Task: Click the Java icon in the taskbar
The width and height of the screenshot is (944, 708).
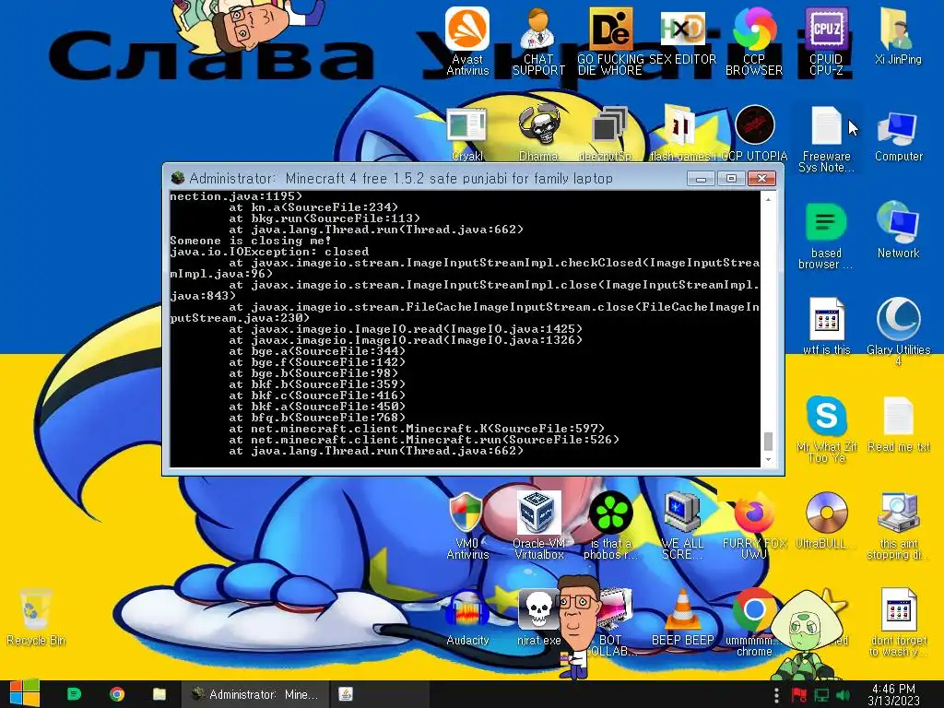Action: tap(346, 694)
